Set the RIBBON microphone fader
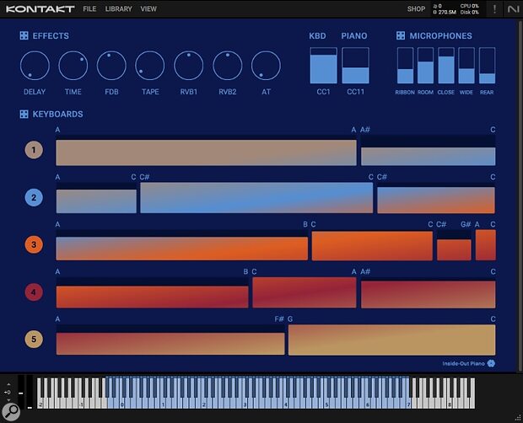 [405, 65]
